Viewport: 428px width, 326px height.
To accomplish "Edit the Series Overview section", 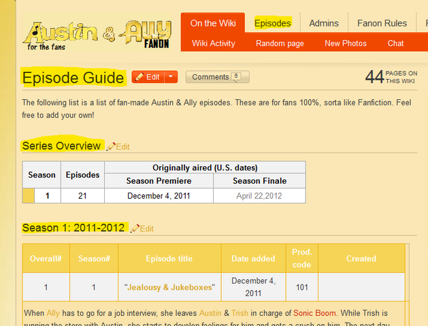I will point(122,147).
